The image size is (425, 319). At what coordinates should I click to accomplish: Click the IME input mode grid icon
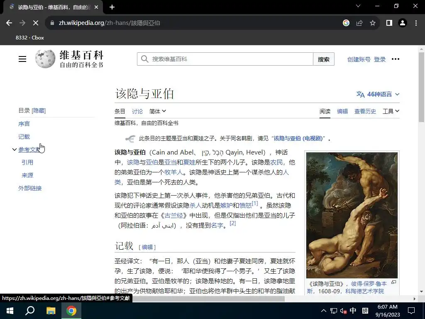click(365, 311)
